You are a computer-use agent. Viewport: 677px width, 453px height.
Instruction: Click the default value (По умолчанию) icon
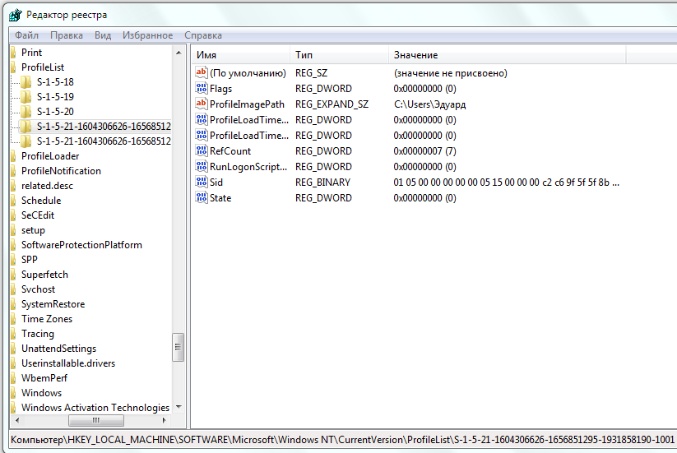[202, 73]
